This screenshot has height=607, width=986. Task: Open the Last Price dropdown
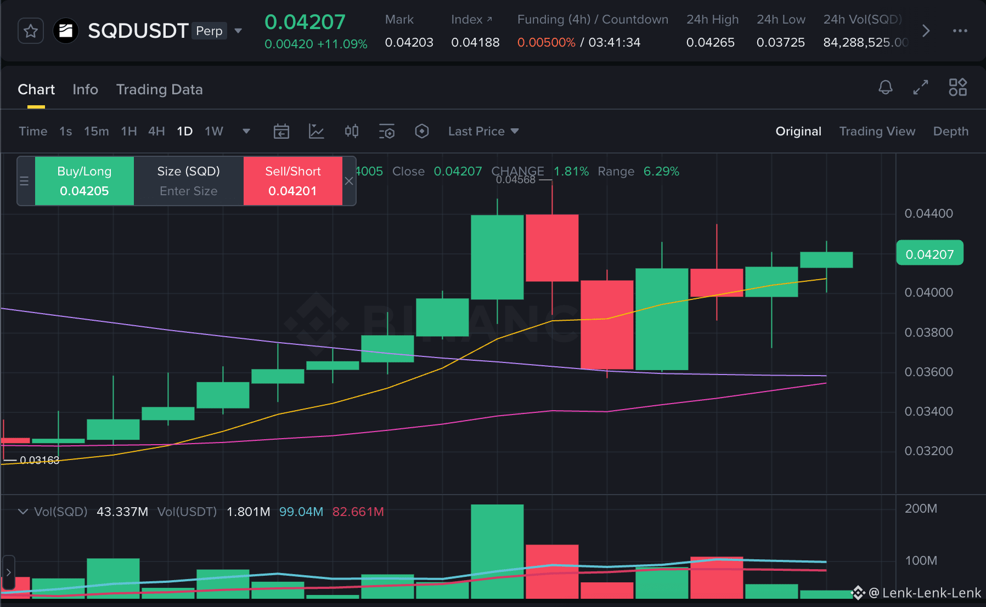(483, 131)
